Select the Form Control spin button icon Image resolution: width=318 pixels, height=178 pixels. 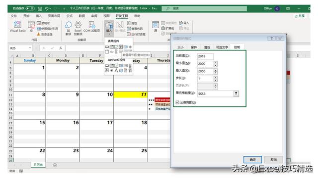click(x=121, y=47)
